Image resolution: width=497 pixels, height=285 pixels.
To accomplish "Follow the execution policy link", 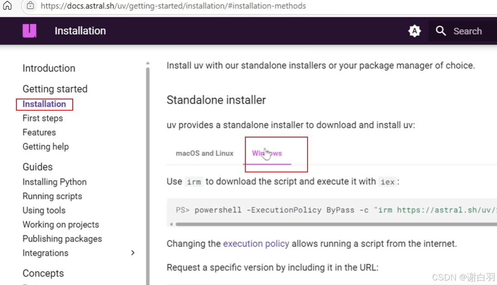I will pos(256,244).
